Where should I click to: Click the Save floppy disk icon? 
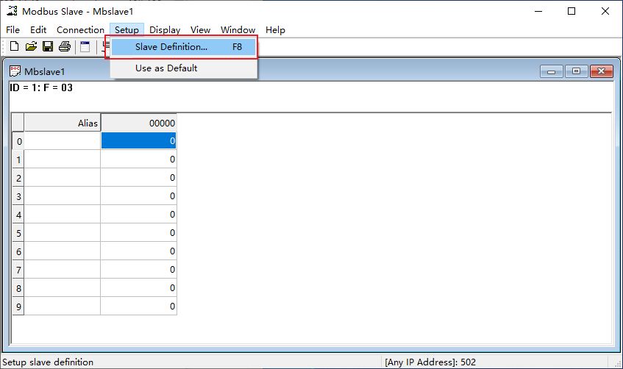tap(48, 46)
